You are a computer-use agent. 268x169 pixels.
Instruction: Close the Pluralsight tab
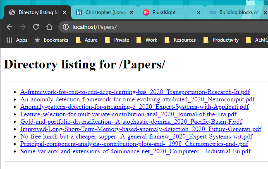[x=199, y=12]
